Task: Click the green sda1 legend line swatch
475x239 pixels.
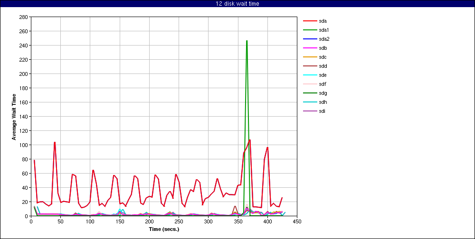Action: (310, 30)
